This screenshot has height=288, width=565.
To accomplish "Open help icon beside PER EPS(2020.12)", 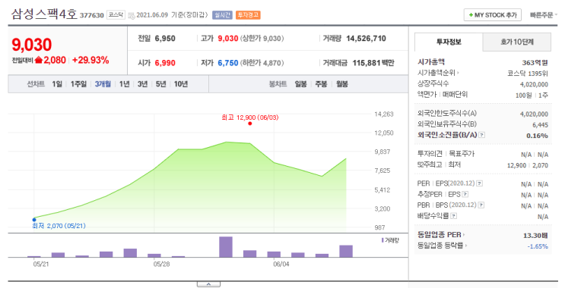I will [x=479, y=183].
